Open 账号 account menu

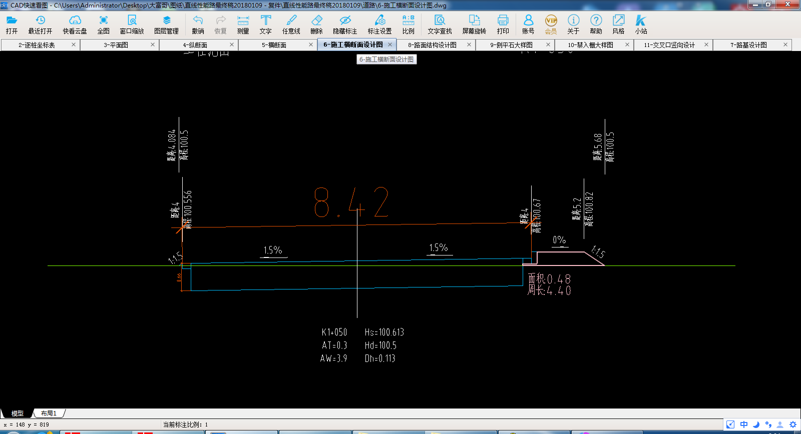[x=528, y=24]
